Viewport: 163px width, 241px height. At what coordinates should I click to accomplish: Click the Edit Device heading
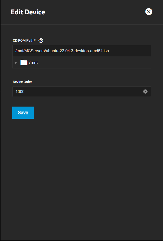(x=28, y=12)
